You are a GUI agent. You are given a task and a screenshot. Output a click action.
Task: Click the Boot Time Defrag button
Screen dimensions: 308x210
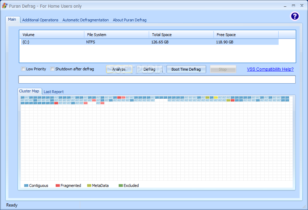tap(186, 69)
